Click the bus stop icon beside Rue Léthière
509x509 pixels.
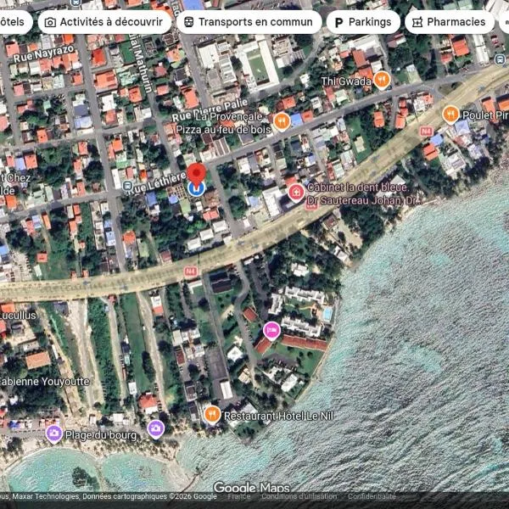click(x=128, y=186)
